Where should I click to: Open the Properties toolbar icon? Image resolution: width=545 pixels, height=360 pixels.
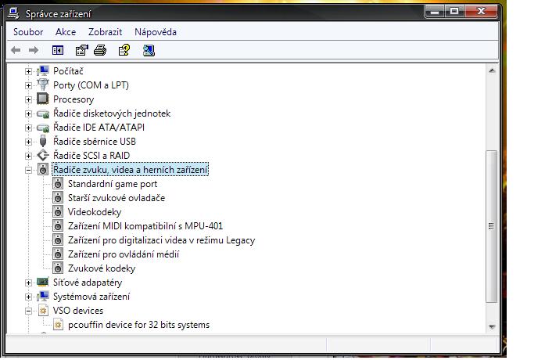(x=81, y=50)
